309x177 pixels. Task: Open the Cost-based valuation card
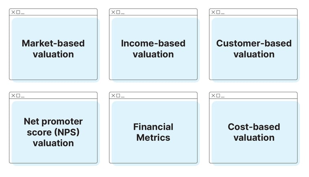254,132
